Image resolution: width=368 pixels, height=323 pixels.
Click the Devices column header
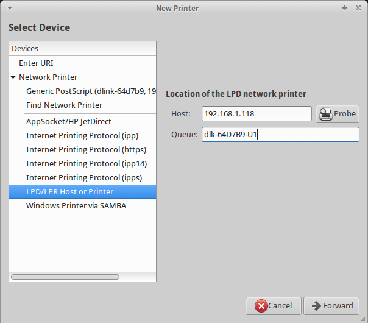tap(82, 49)
